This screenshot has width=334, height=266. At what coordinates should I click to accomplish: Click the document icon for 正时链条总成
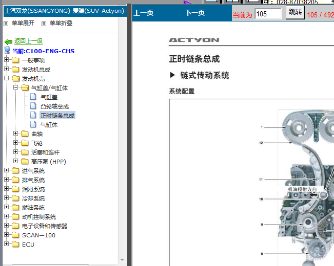click(33, 115)
